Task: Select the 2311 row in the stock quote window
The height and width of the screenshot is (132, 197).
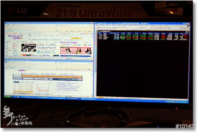Action: click(142, 37)
